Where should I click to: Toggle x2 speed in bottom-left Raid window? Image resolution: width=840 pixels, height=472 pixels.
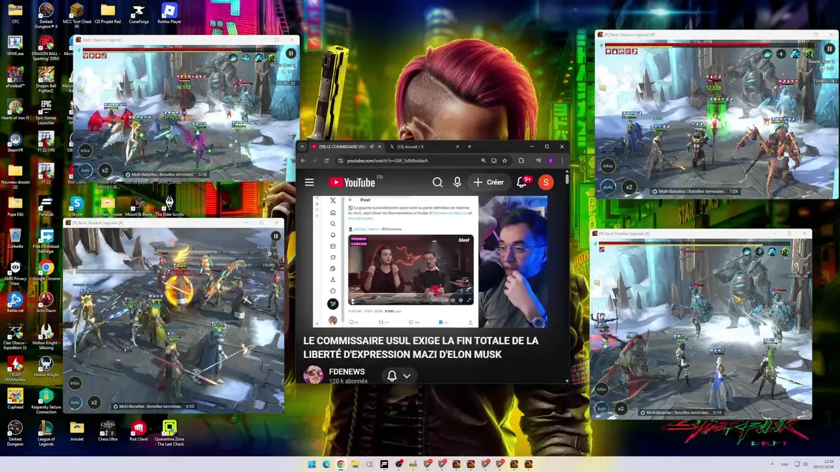coord(94,402)
